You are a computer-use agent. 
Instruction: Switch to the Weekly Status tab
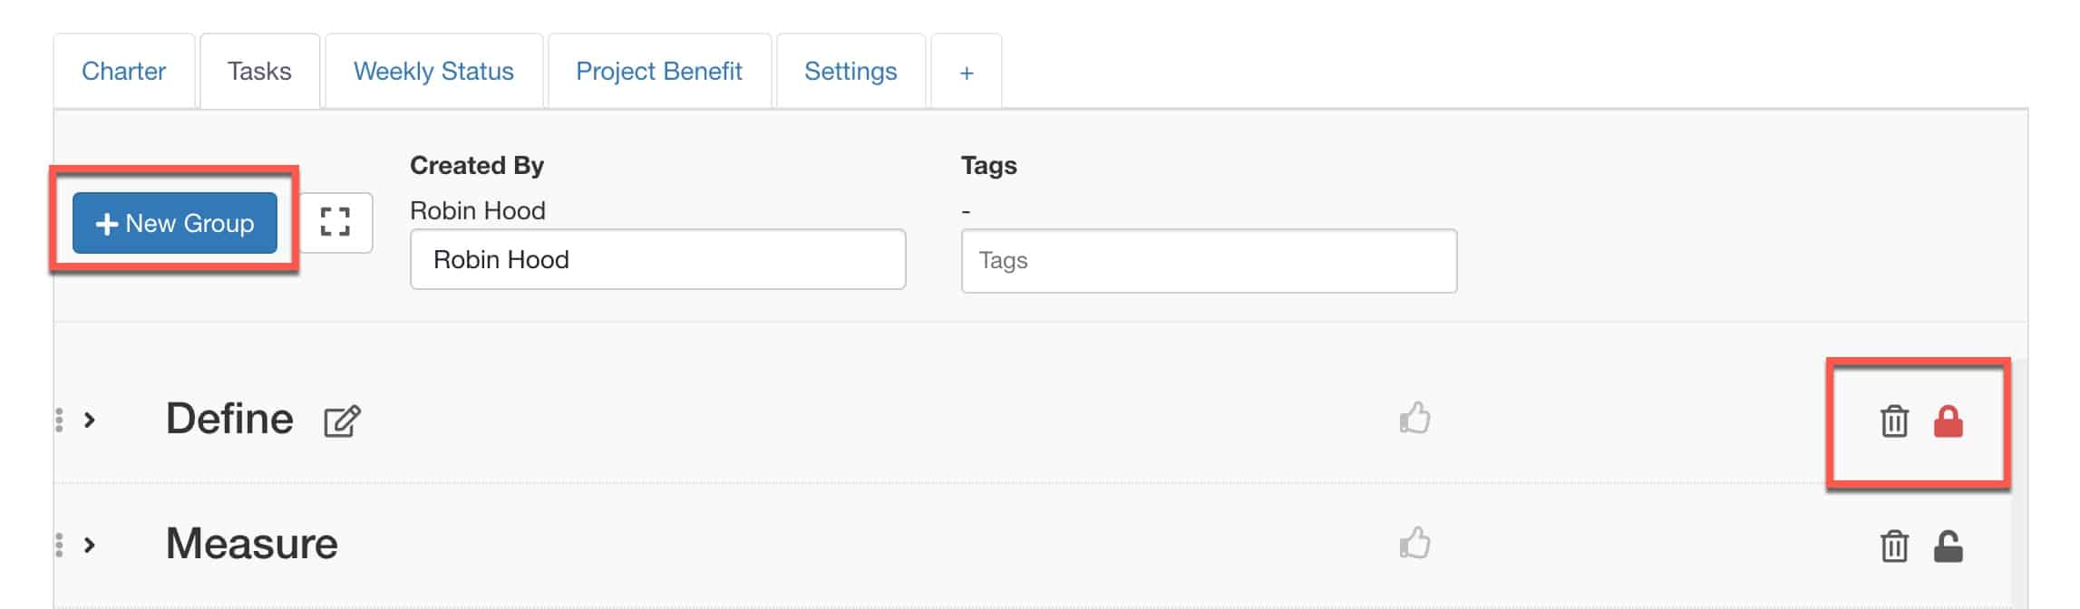click(x=433, y=72)
